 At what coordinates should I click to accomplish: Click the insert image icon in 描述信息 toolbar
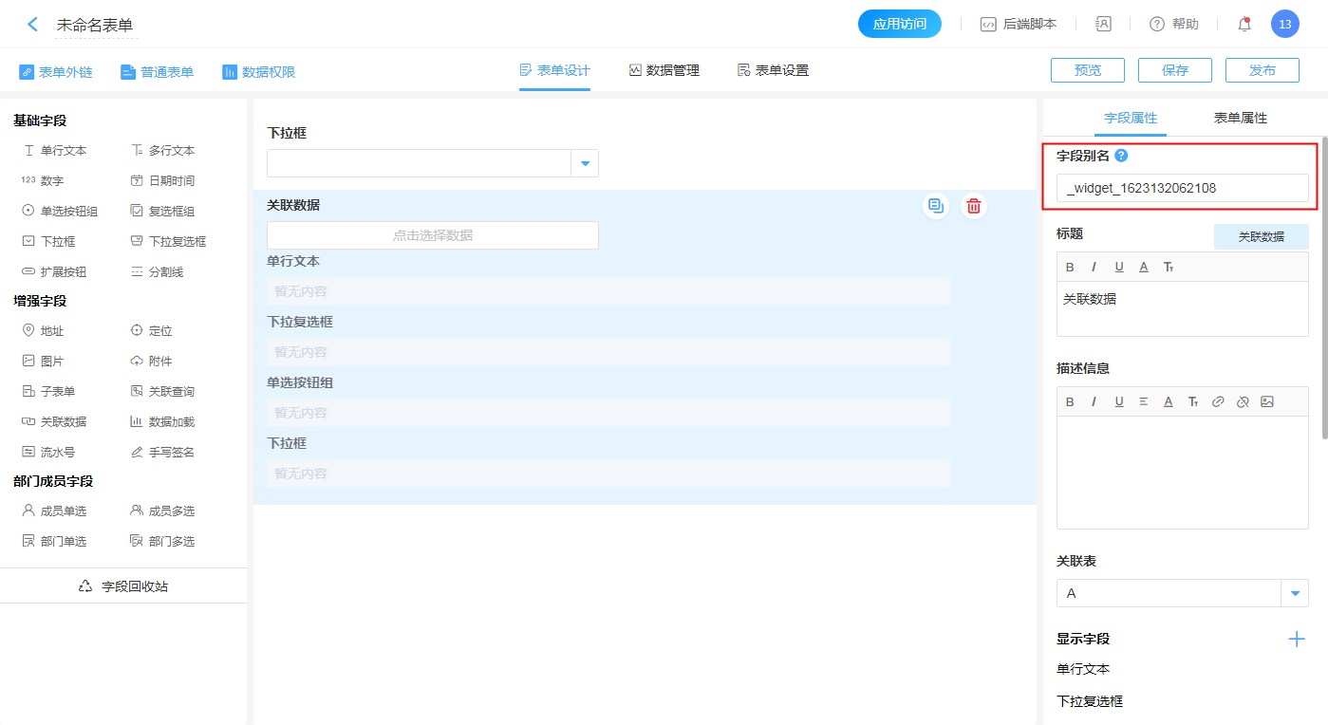pos(1267,402)
